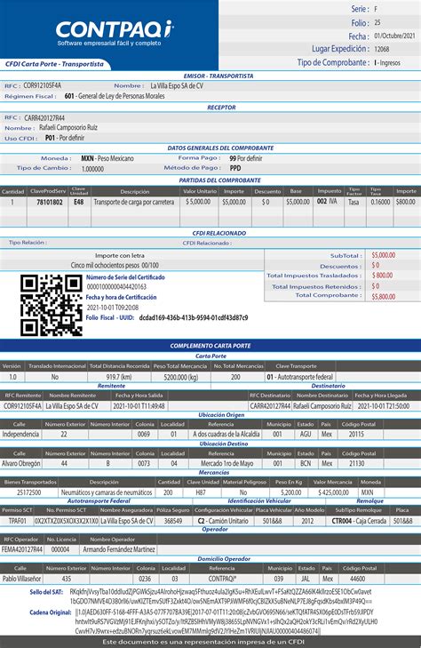Click the receptor RFC CARR420127R44

pos(44,118)
